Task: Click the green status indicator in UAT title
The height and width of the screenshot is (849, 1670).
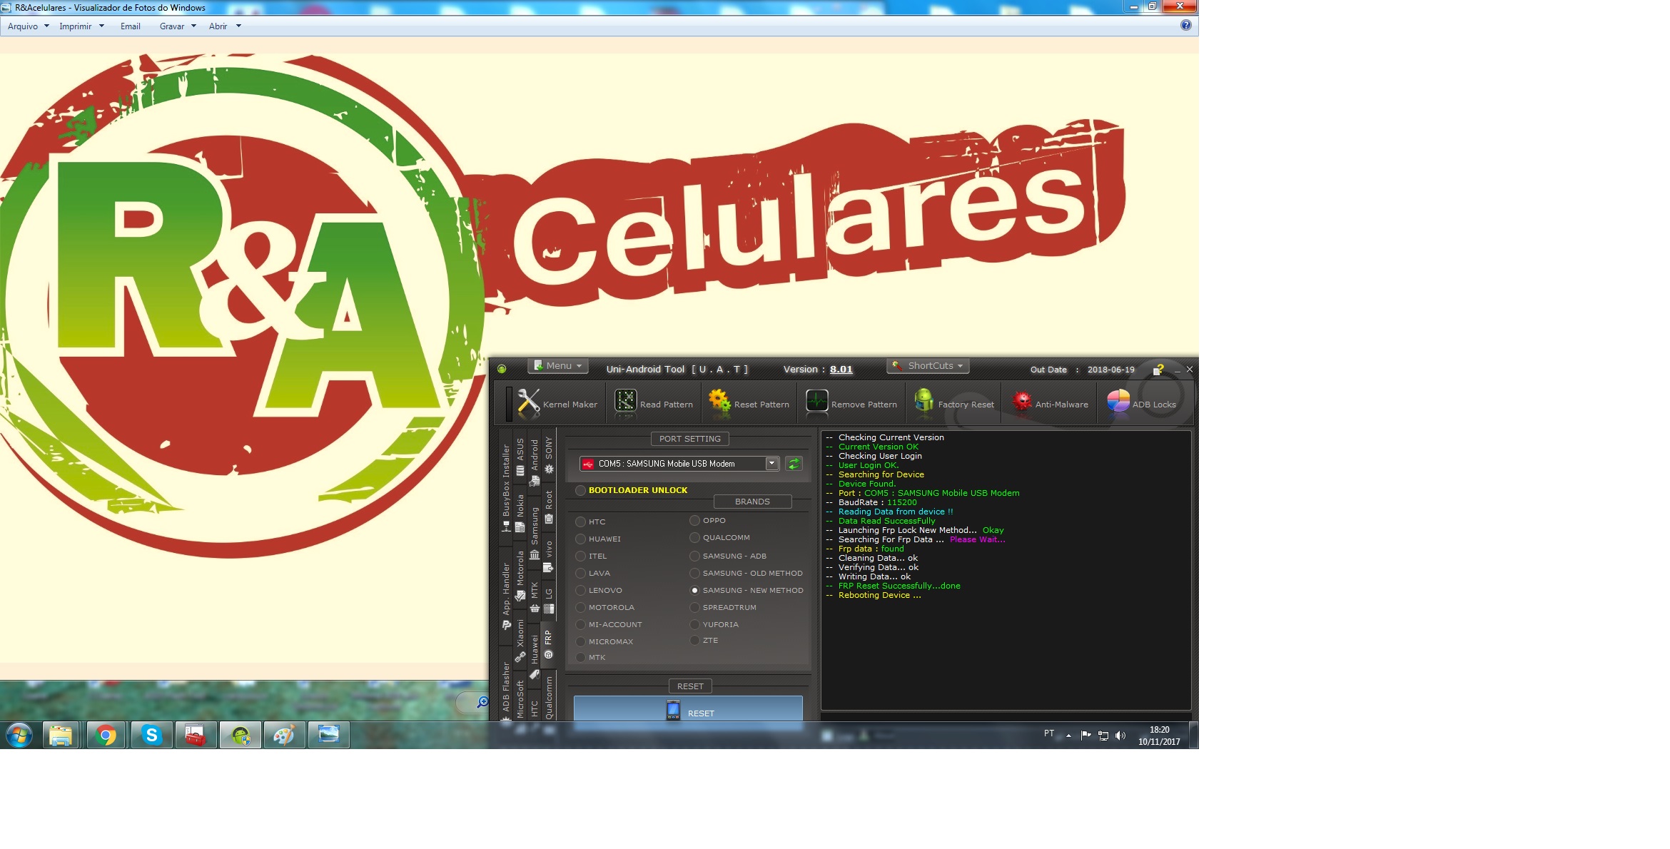Action: (x=502, y=369)
